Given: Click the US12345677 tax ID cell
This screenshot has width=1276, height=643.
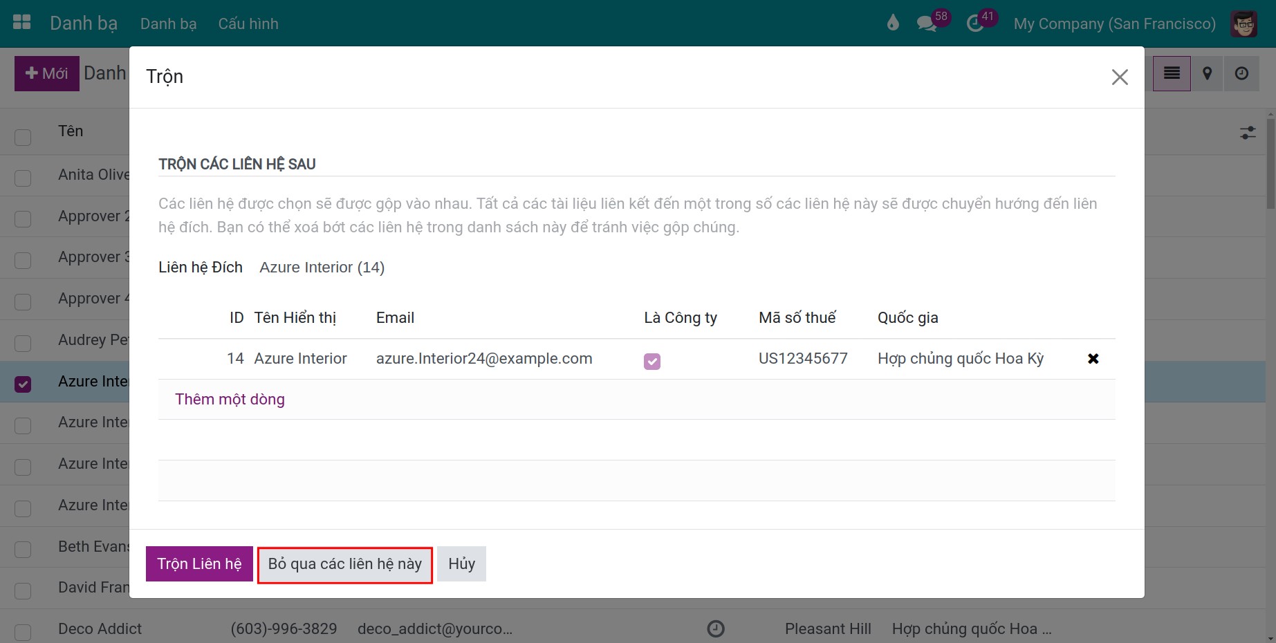Looking at the screenshot, I should coord(803,358).
